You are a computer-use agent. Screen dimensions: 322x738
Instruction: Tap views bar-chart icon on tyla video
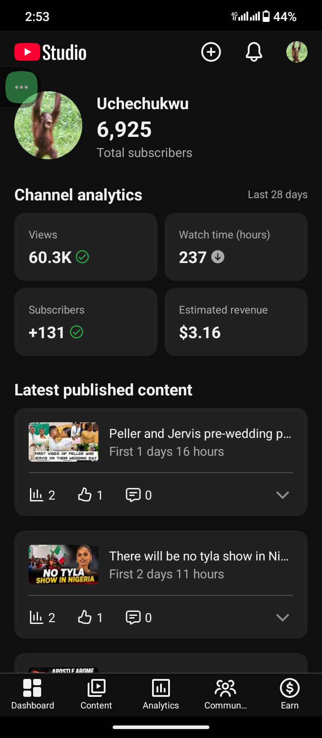click(36, 617)
